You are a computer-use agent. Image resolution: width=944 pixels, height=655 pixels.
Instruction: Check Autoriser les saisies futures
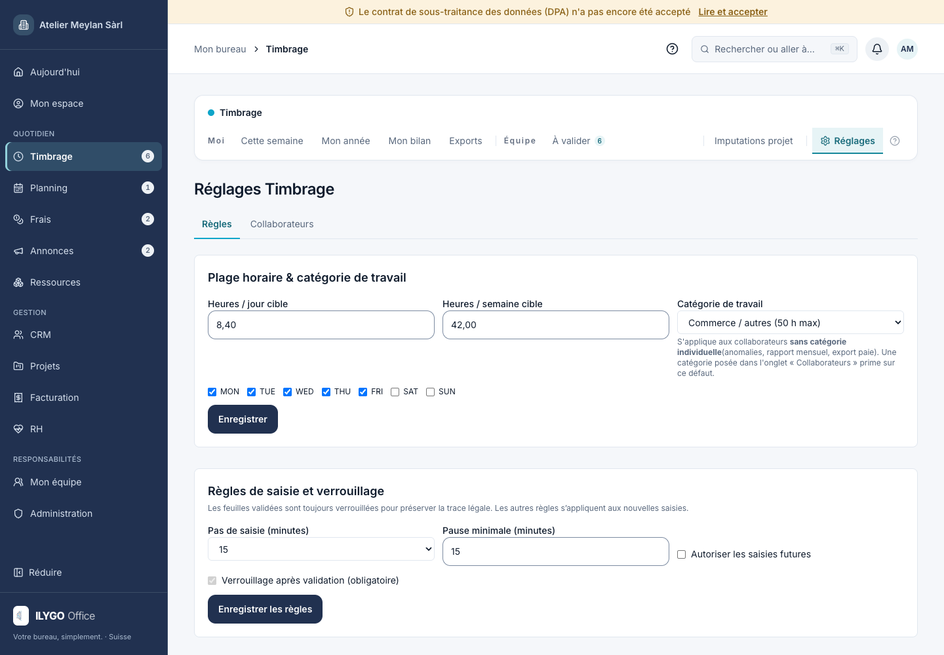[x=681, y=554]
